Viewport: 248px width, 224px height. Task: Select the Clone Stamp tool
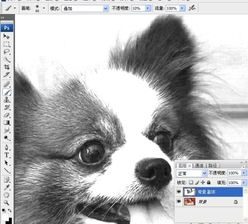pyautogui.click(x=6, y=100)
